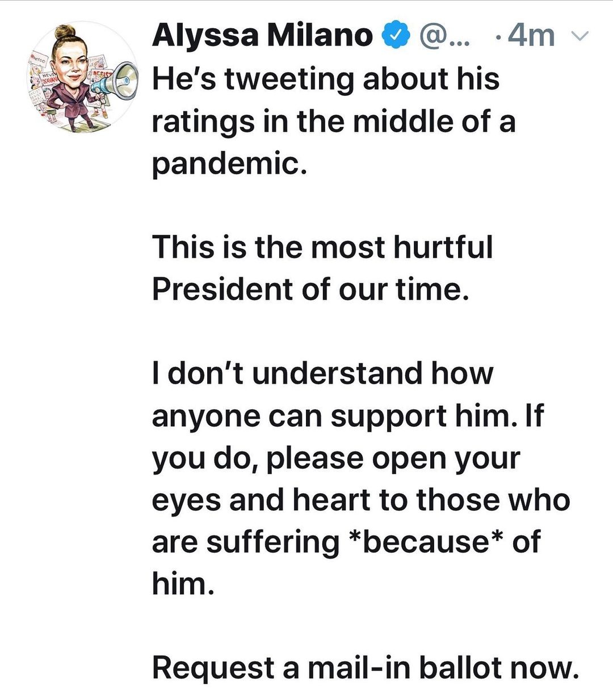
Task: Open the Alyssa Milano display name link
Action: pos(262,36)
